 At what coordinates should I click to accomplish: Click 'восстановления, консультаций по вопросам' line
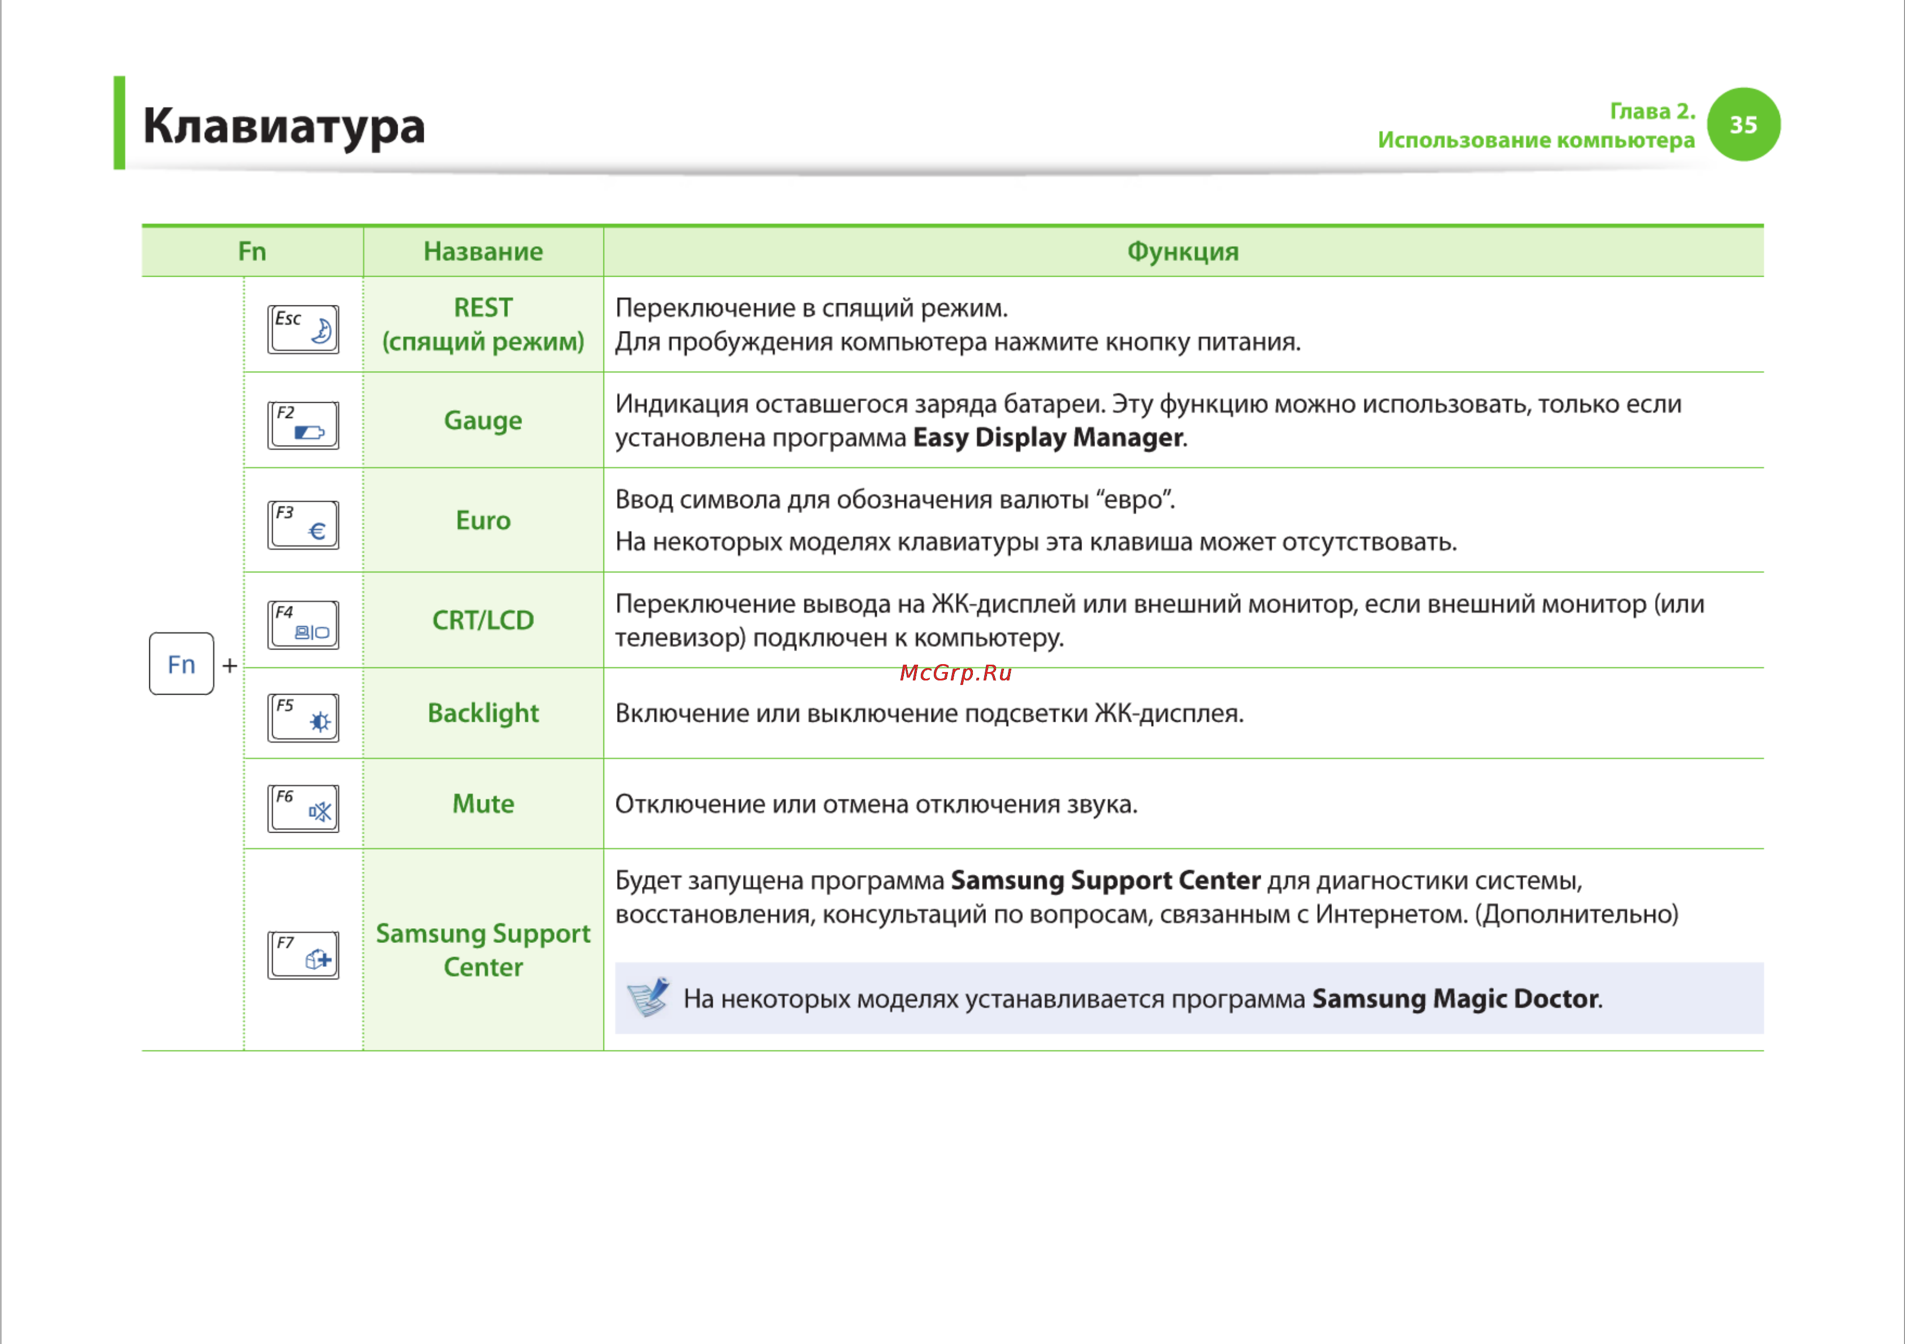pyautogui.click(x=1147, y=914)
